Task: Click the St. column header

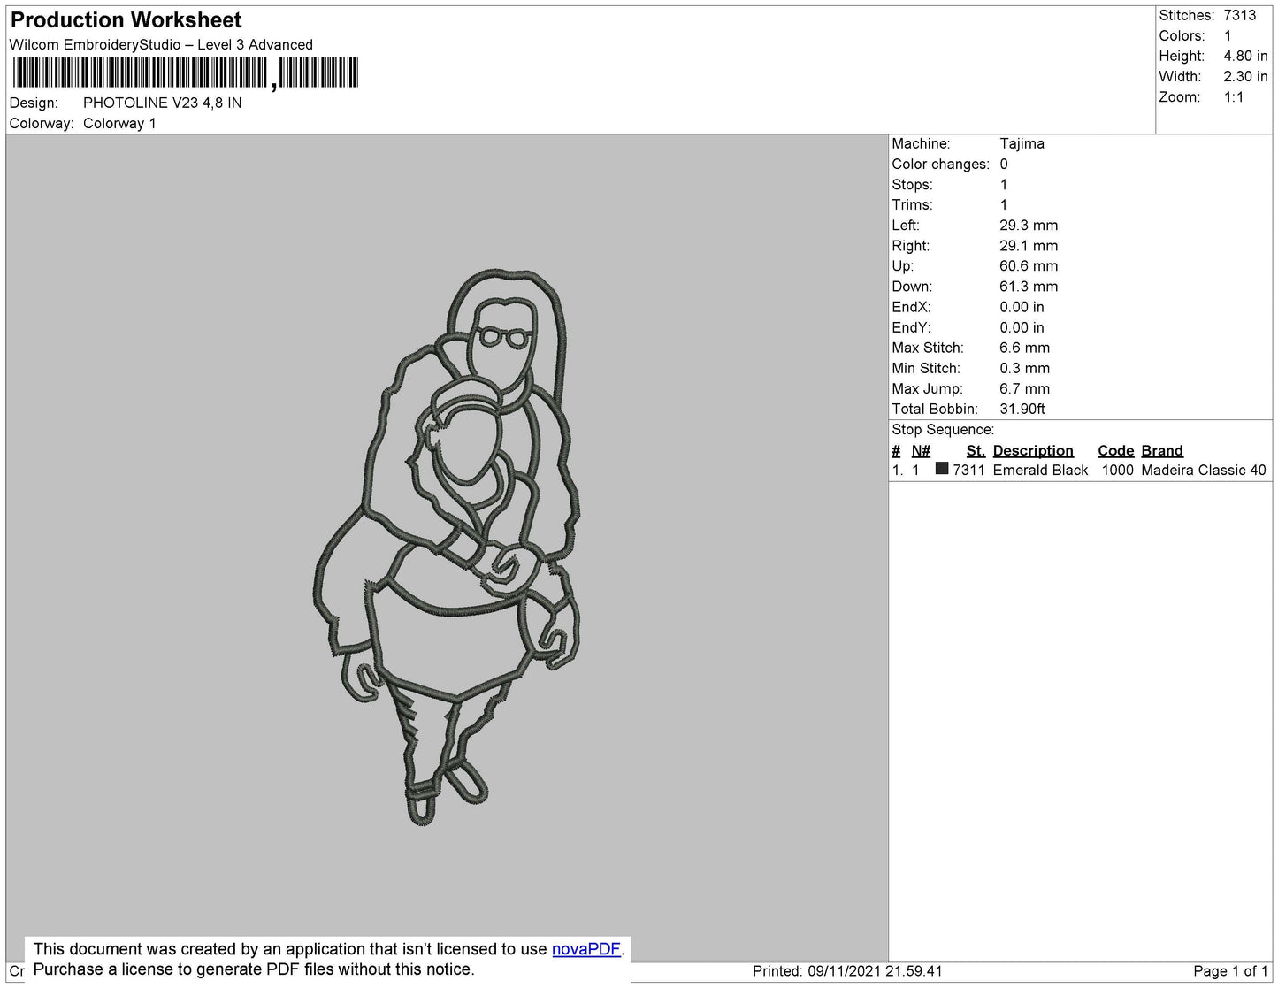Action: [976, 450]
